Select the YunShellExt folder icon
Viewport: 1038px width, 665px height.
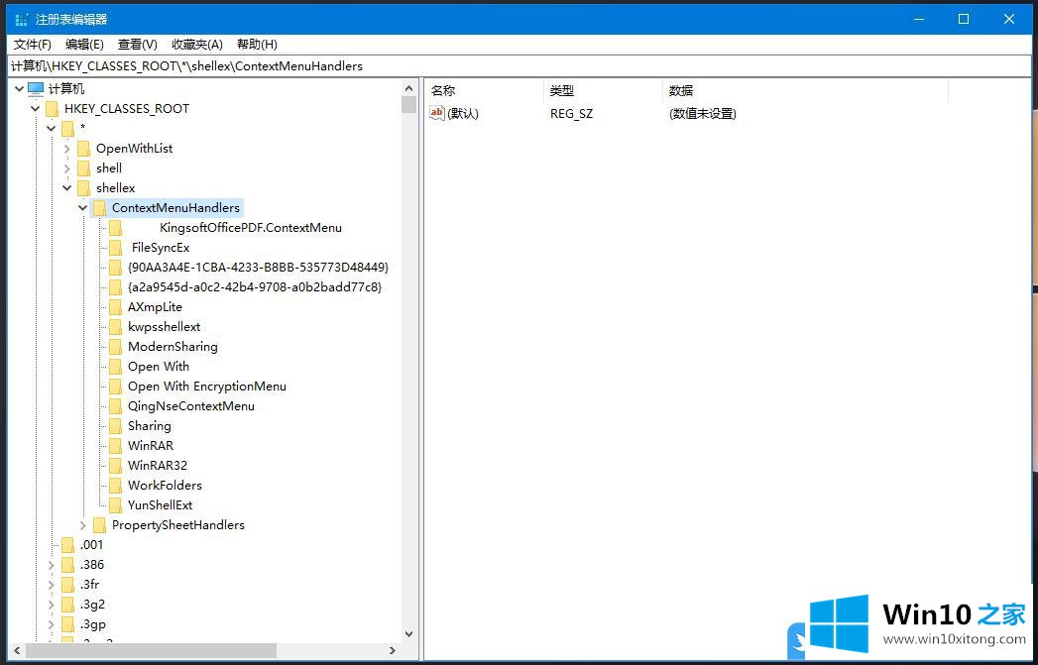tap(115, 505)
